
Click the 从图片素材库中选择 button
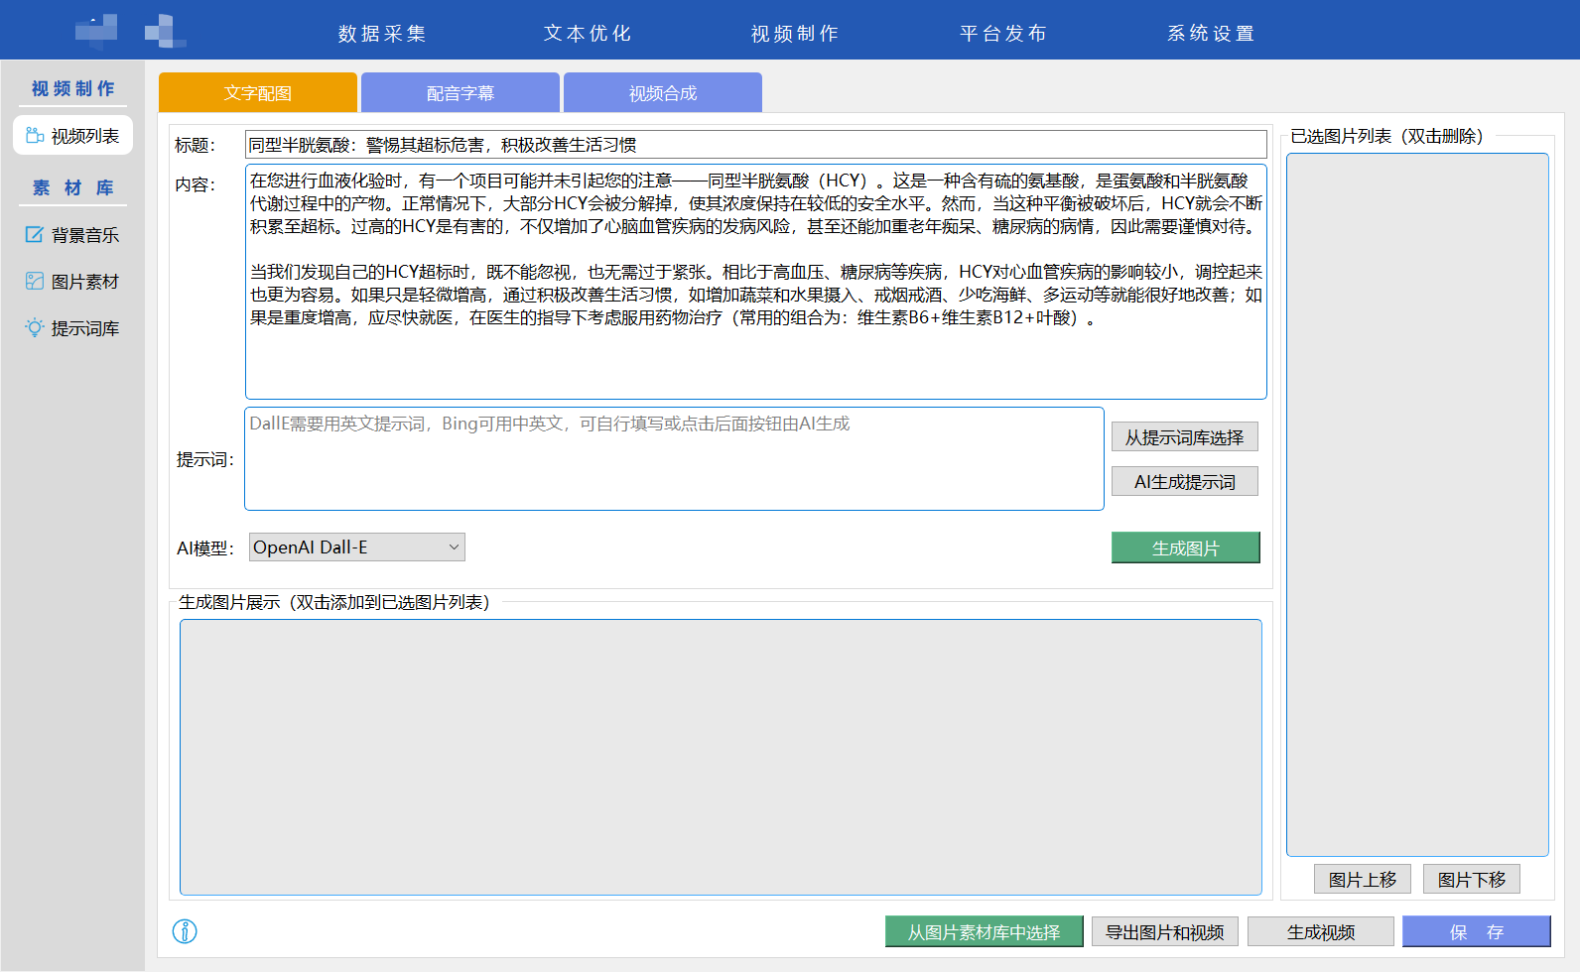coord(985,932)
